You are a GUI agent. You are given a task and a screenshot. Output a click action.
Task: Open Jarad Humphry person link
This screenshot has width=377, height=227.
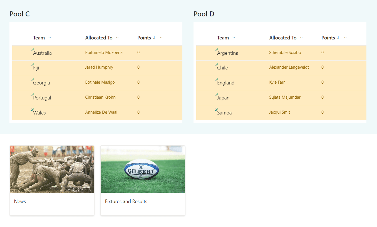tap(99, 67)
